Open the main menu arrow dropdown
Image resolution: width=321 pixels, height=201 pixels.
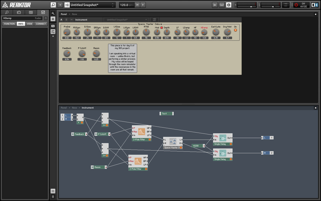60,5
